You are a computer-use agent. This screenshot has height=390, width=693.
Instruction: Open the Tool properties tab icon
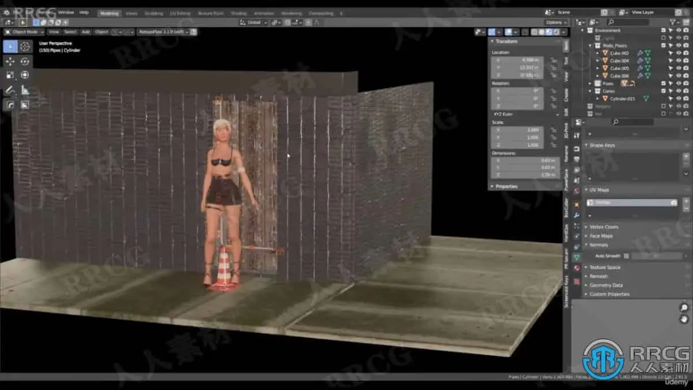[576, 135]
